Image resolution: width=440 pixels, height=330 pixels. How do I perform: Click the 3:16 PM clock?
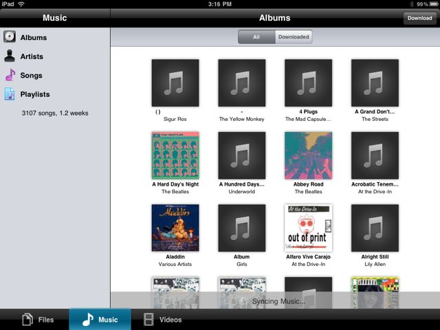pos(220,4)
